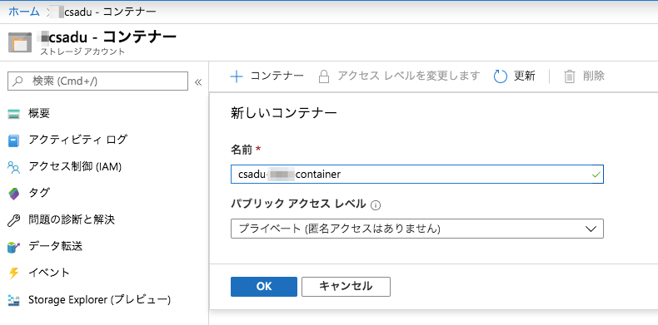Click the plus コンテナー add button

(x=267, y=76)
